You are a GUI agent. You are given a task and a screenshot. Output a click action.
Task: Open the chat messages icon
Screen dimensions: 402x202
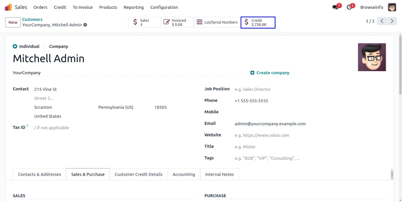point(335,7)
